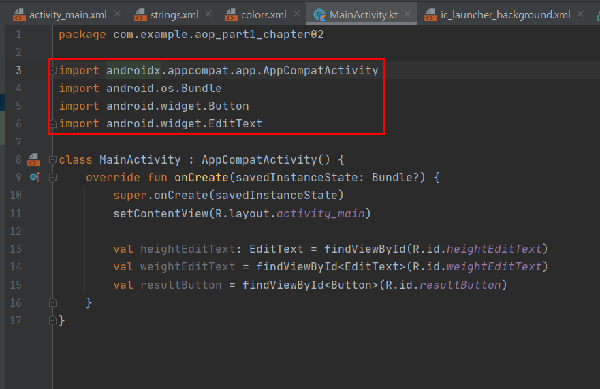The height and width of the screenshot is (389, 600).
Task: Click 'com.example.aop_part1_chapter02' package name
Action: [x=219, y=35]
